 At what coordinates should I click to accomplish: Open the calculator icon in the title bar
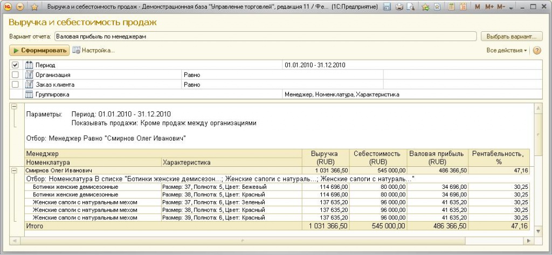click(452, 6)
